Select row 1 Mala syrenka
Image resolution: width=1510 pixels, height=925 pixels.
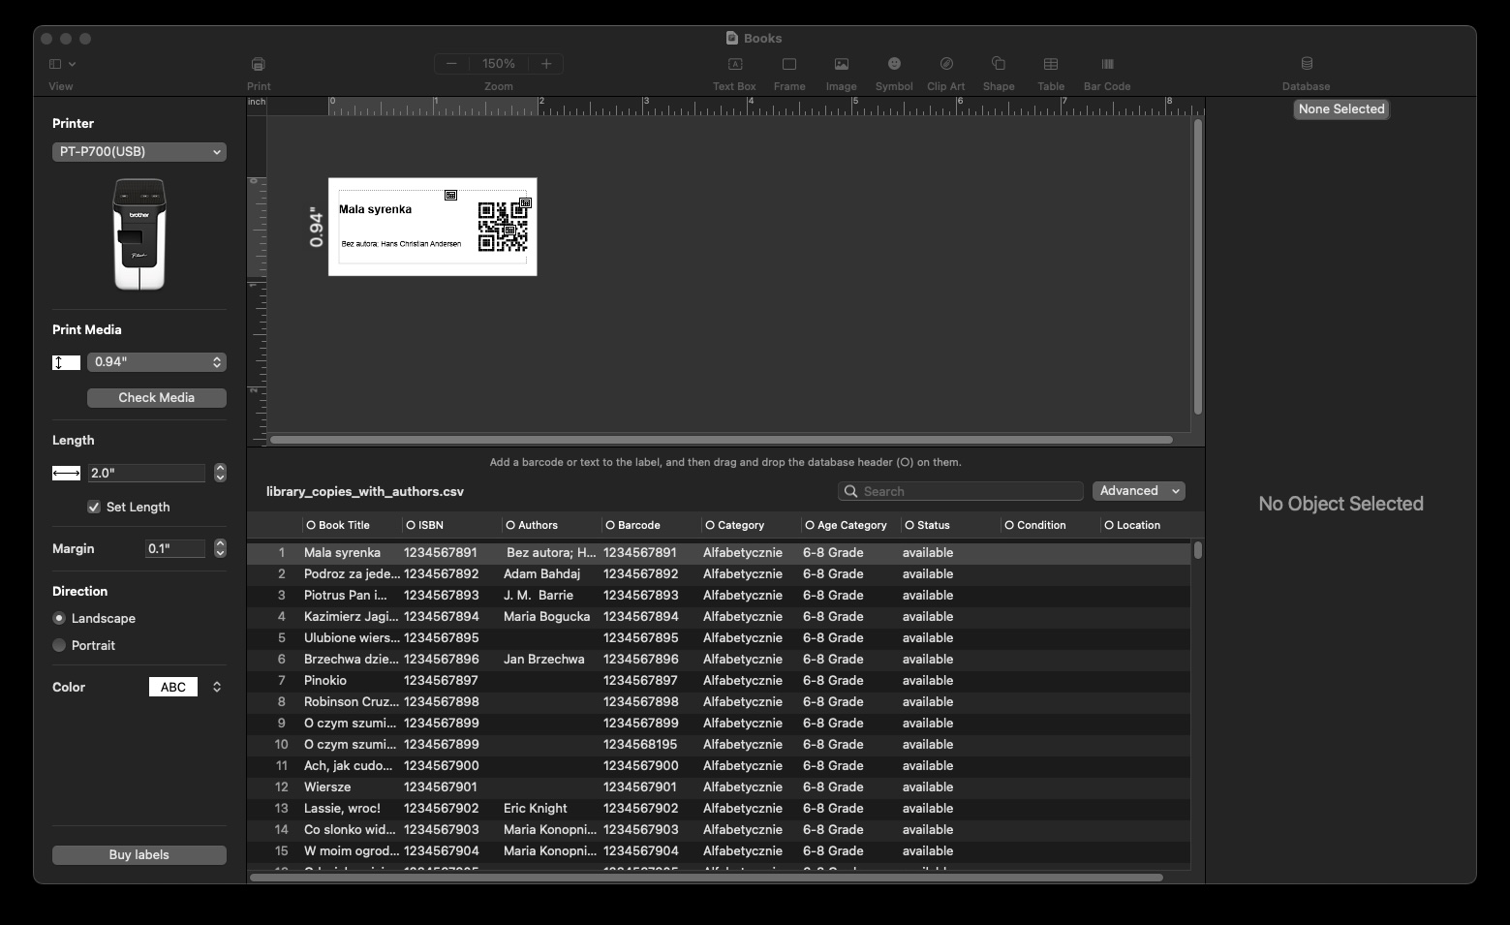719,553
